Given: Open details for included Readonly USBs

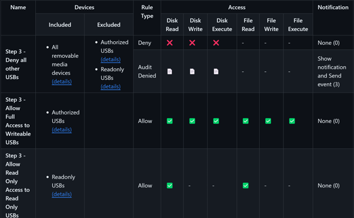Looking at the screenshot, I should [x=62, y=194].
